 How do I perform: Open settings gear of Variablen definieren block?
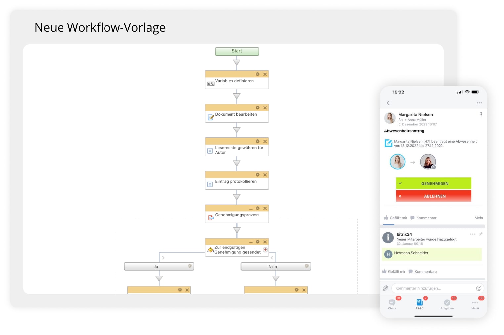(258, 74)
